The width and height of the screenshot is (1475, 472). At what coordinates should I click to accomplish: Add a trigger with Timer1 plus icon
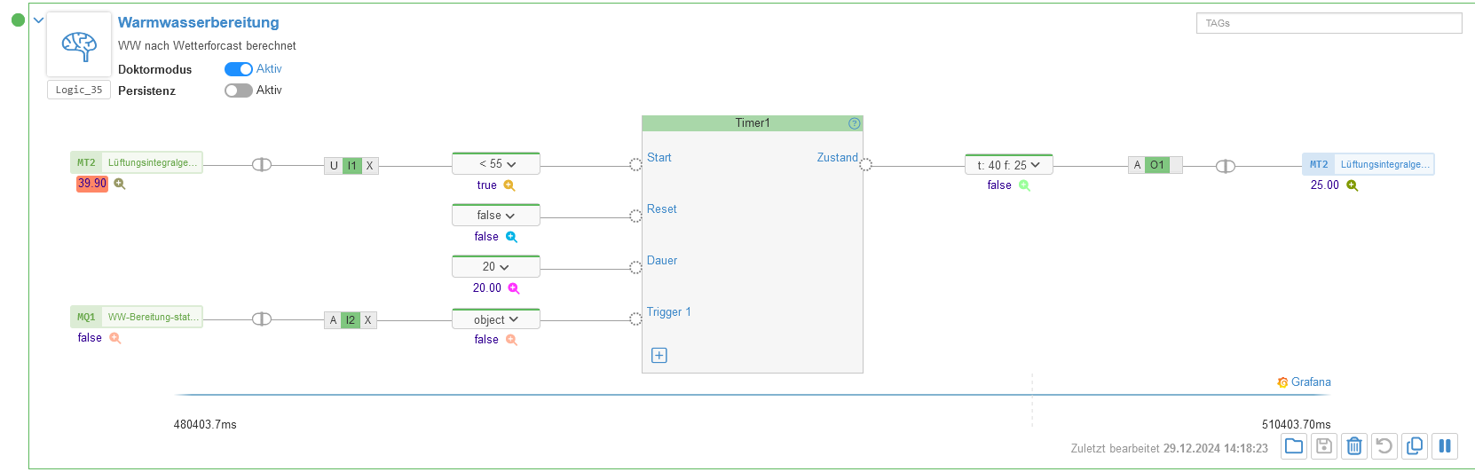(659, 356)
